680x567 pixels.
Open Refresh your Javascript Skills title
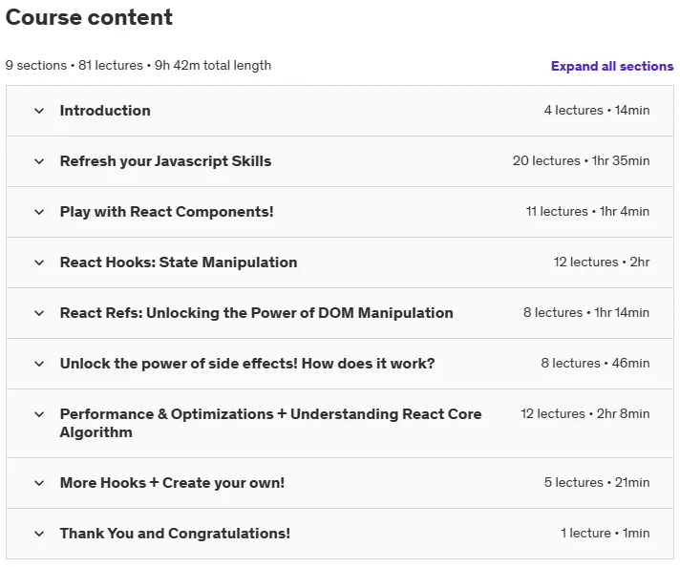click(x=165, y=161)
